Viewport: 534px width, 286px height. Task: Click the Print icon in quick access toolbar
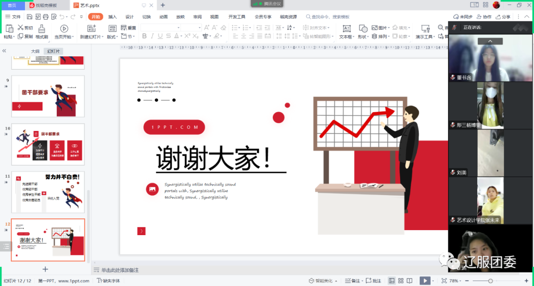[x=45, y=17]
